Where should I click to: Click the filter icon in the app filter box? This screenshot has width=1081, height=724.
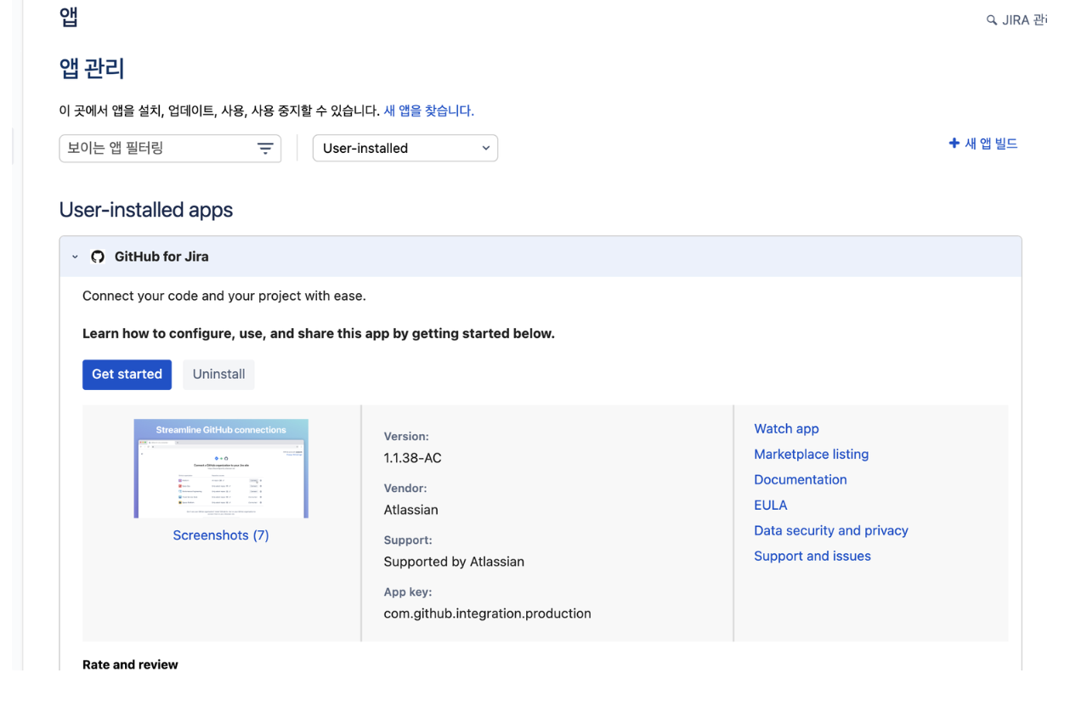click(x=265, y=149)
